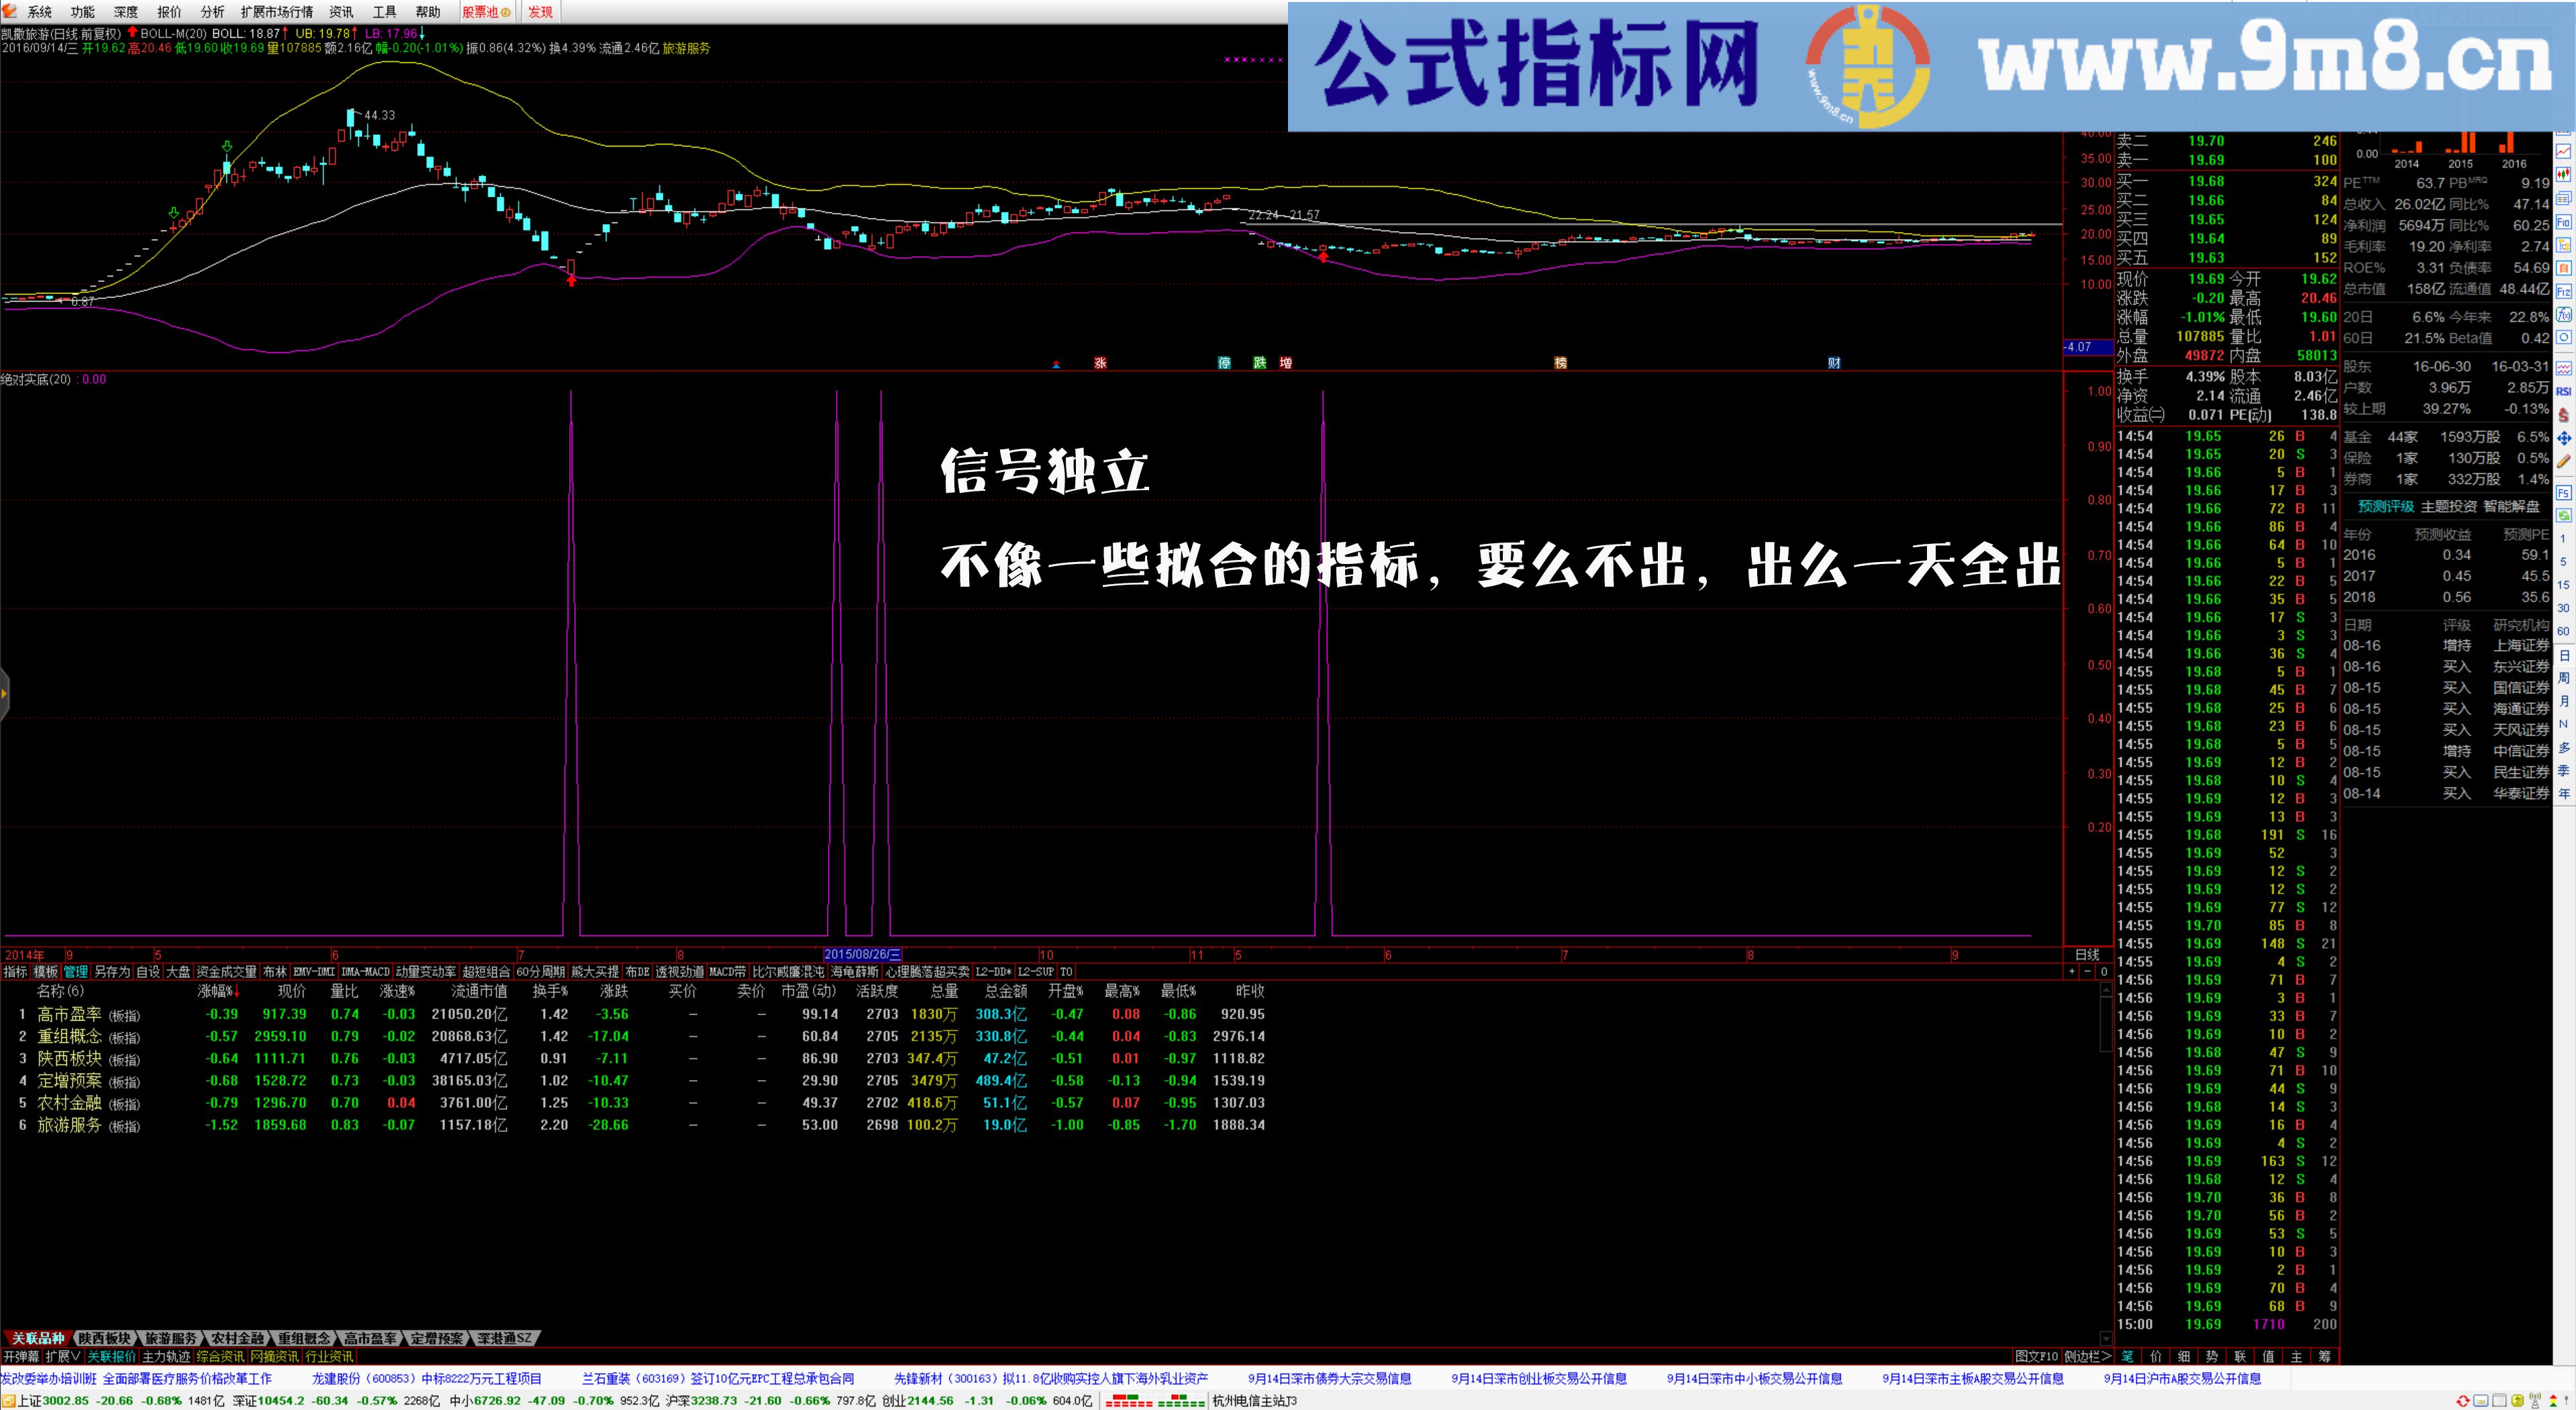Switch to the DMA-MACD indicator tab
2576x1410 pixels.
pyautogui.click(x=365, y=972)
